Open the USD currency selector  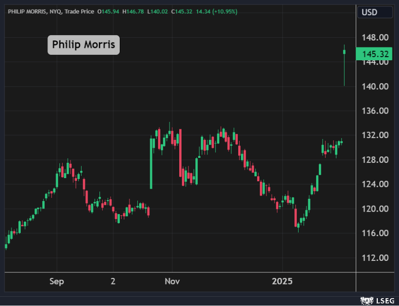(x=375, y=12)
